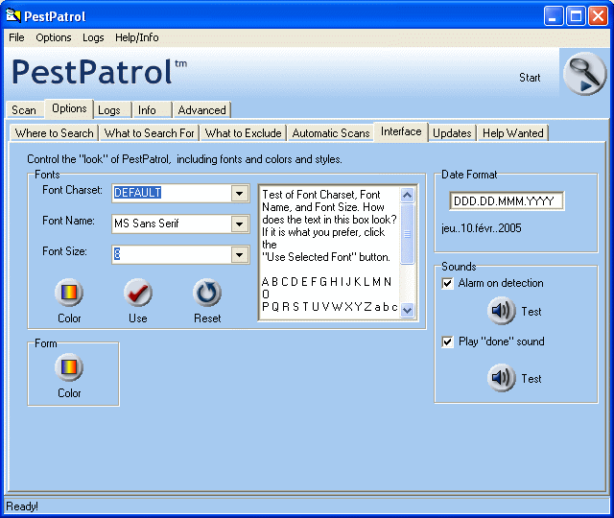Toggle Play "done" sound checkbox
Image resolution: width=614 pixels, height=518 pixels.
(x=447, y=341)
